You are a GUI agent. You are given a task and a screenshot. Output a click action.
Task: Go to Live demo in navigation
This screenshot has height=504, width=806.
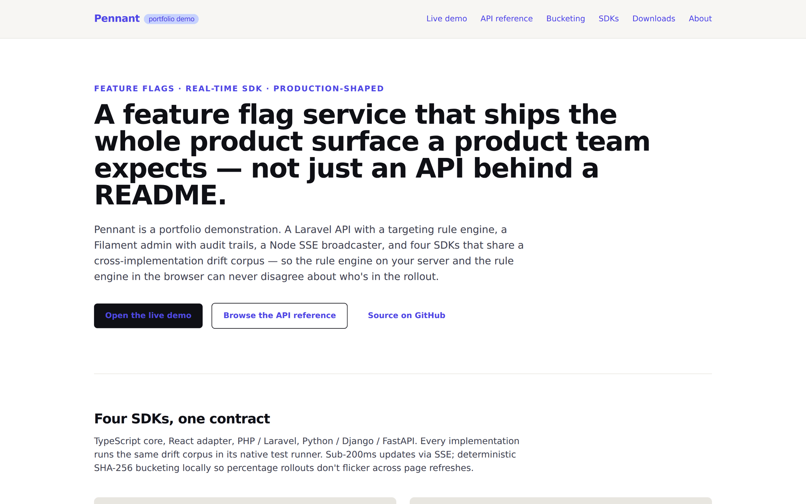pos(447,19)
